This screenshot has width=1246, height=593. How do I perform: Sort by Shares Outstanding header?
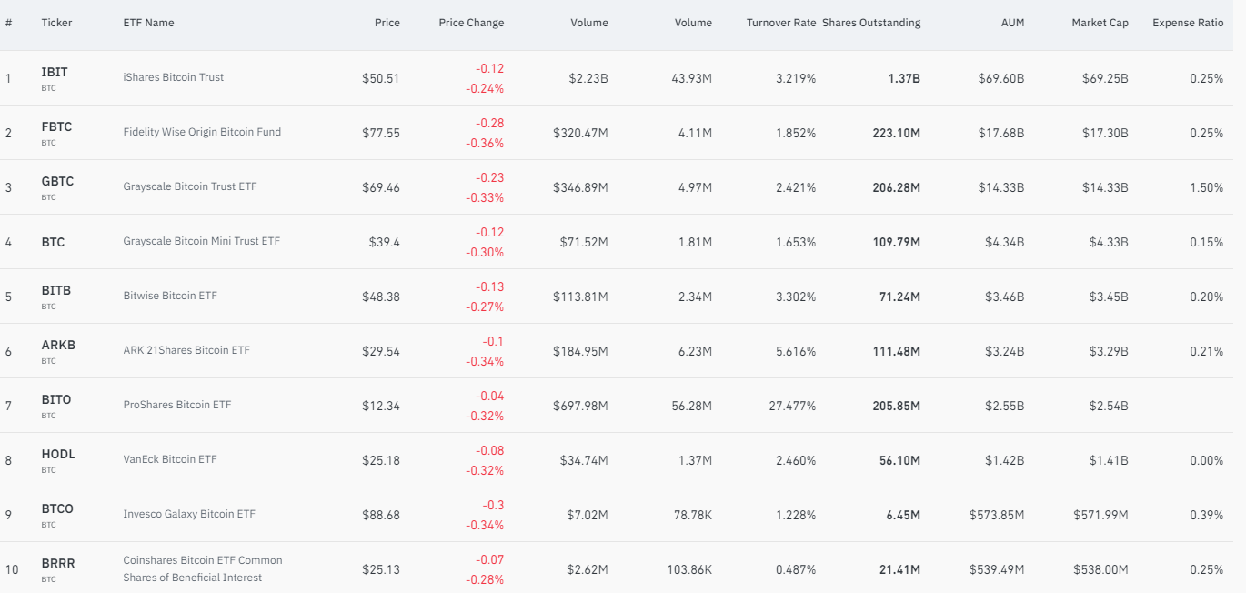pos(870,23)
